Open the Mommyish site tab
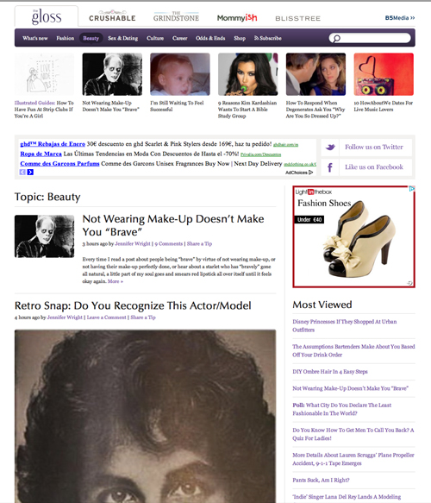 237,17
